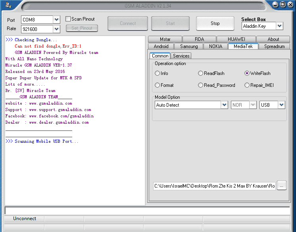
Task: Open the Port COM8 dropdown
Action: (56, 19)
